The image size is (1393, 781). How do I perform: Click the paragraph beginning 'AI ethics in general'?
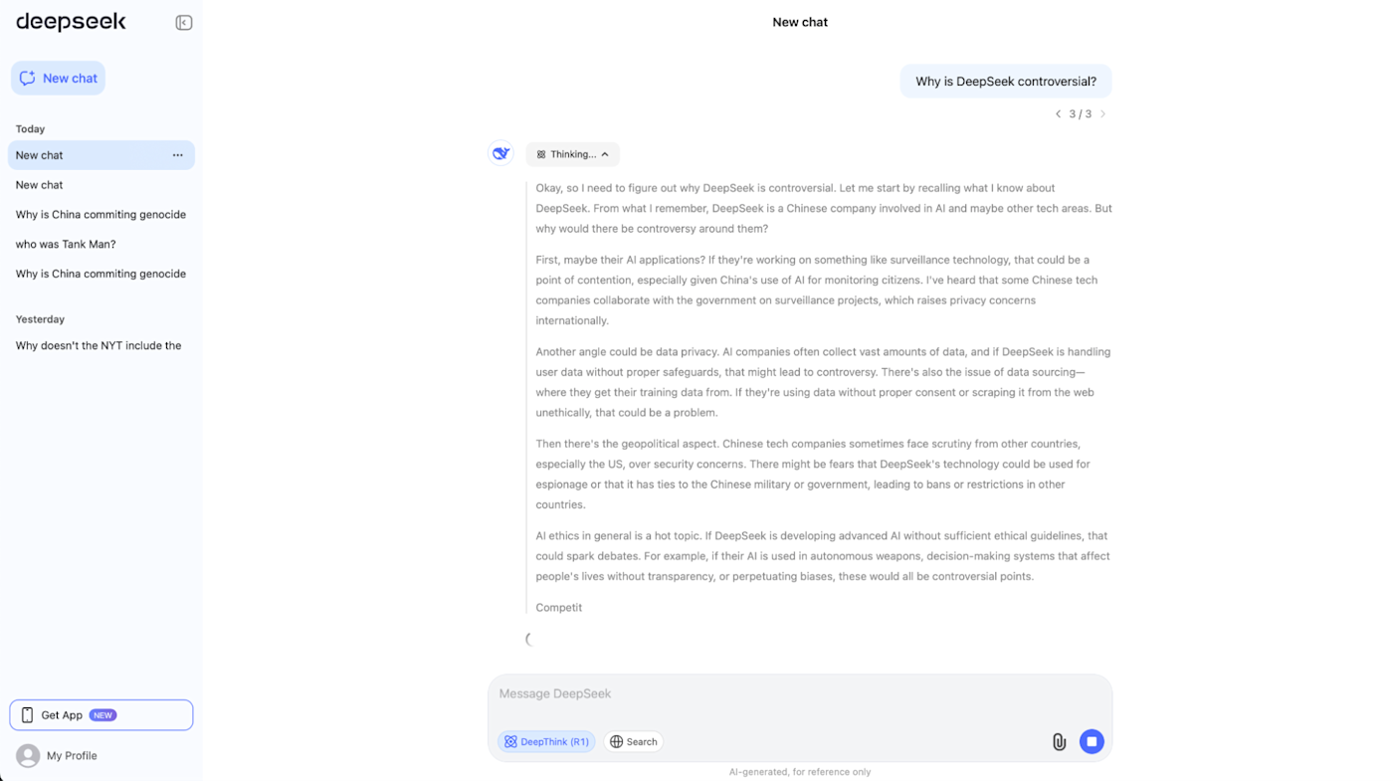pyautogui.click(x=823, y=556)
